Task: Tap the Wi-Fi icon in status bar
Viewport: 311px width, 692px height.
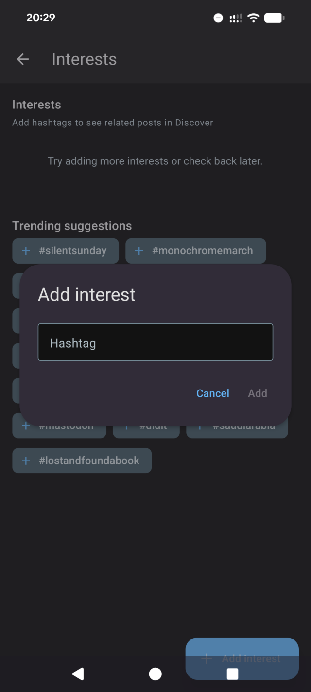Action: coord(254,18)
